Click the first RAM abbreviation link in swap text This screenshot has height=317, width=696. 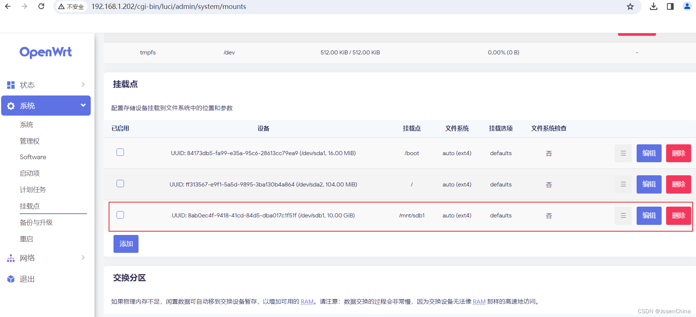click(307, 302)
